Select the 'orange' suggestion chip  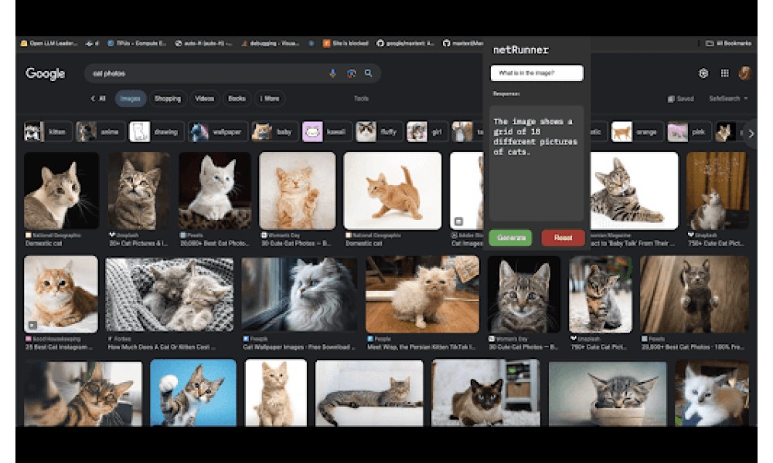[x=636, y=132]
